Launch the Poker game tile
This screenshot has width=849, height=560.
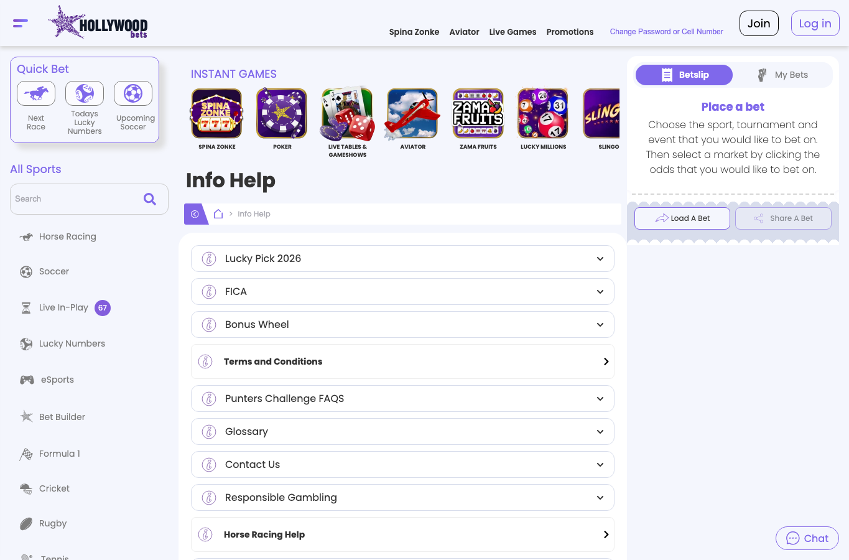click(x=282, y=113)
